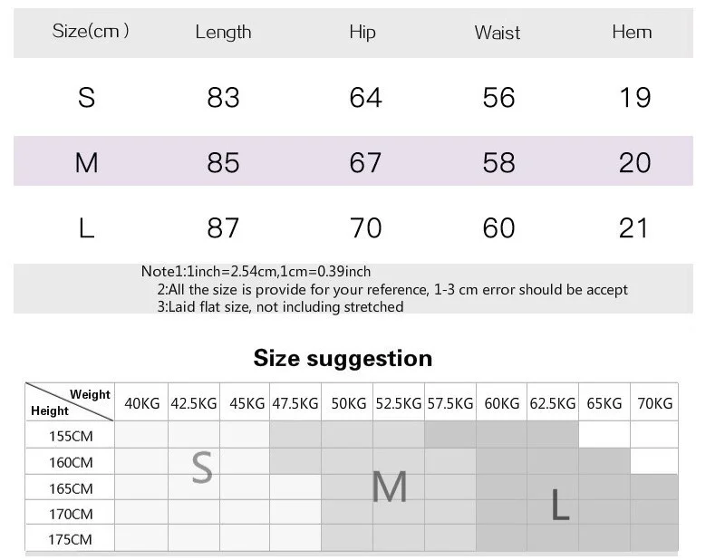Viewport: 725px width, 560px height.
Task: Click the M length value 85
Action: (223, 163)
